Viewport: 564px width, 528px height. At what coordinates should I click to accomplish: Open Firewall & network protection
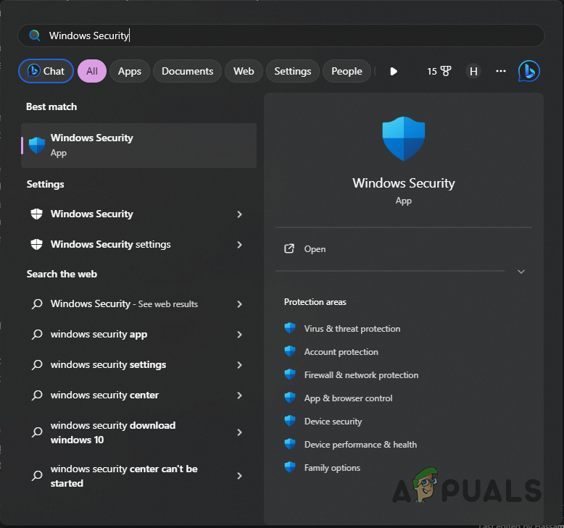coord(361,375)
